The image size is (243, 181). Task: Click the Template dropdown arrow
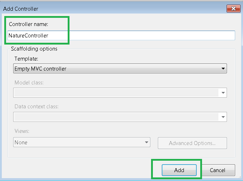(x=223, y=68)
